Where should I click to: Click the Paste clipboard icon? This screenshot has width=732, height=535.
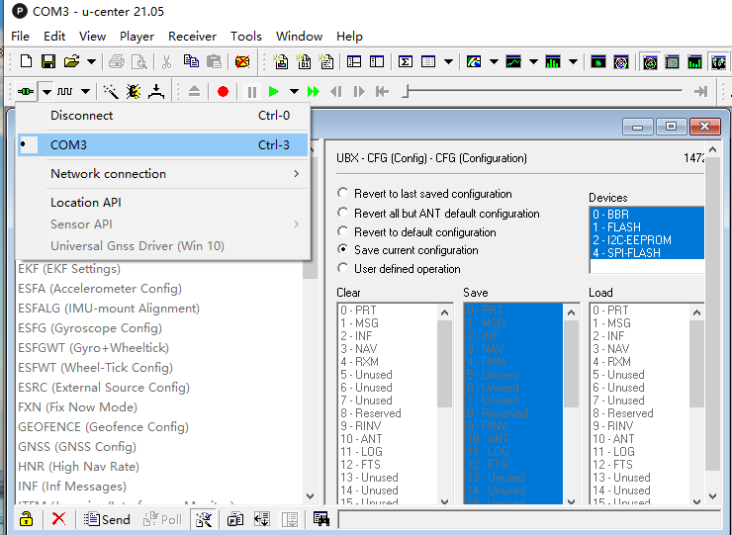[x=214, y=61]
